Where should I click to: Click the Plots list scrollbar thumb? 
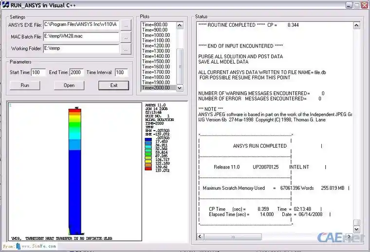click(180, 67)
